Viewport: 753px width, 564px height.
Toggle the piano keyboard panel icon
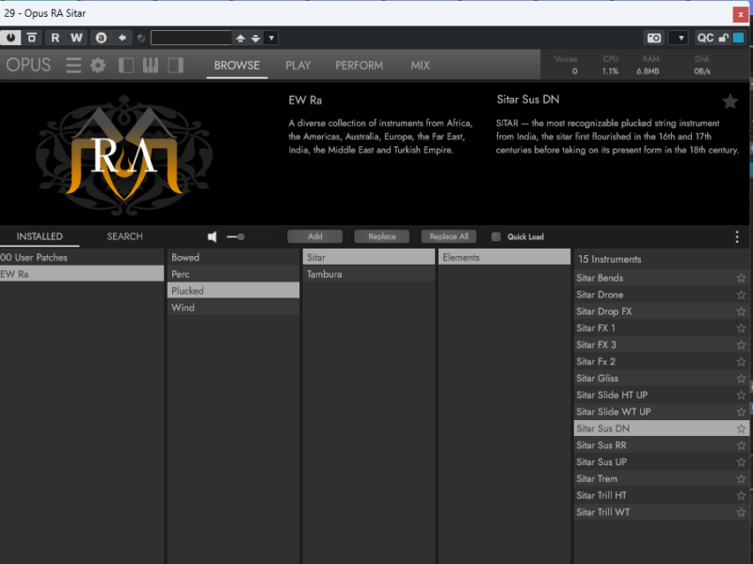point(151,65)
